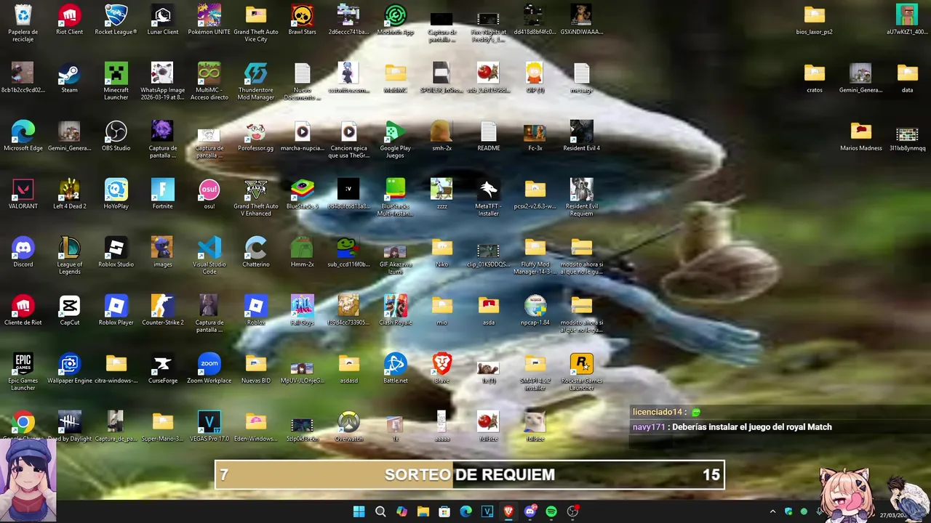Image resolution: width=931 pixels, height=523 pixels.
Task: Open Dead by Daylight shortcut
Action: [x=70, y=426]
